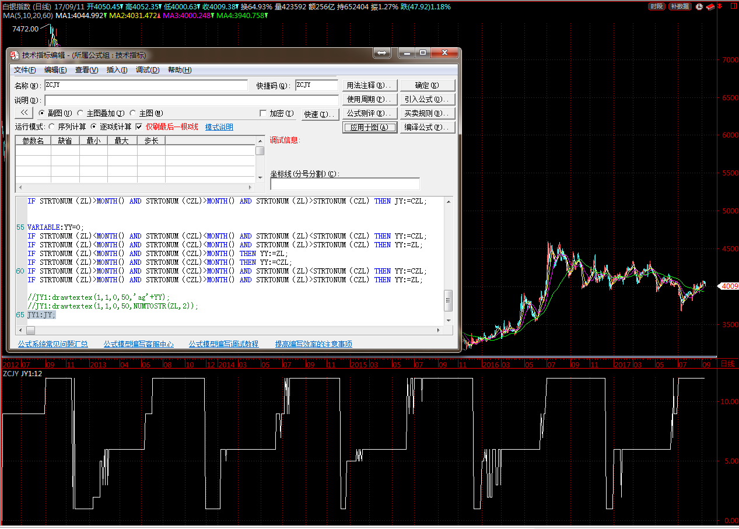Click the MA(5,10,20,60) indicator label
Image resolution: width=739 pixels, height=529 pixels.
(x=27, y=15)
